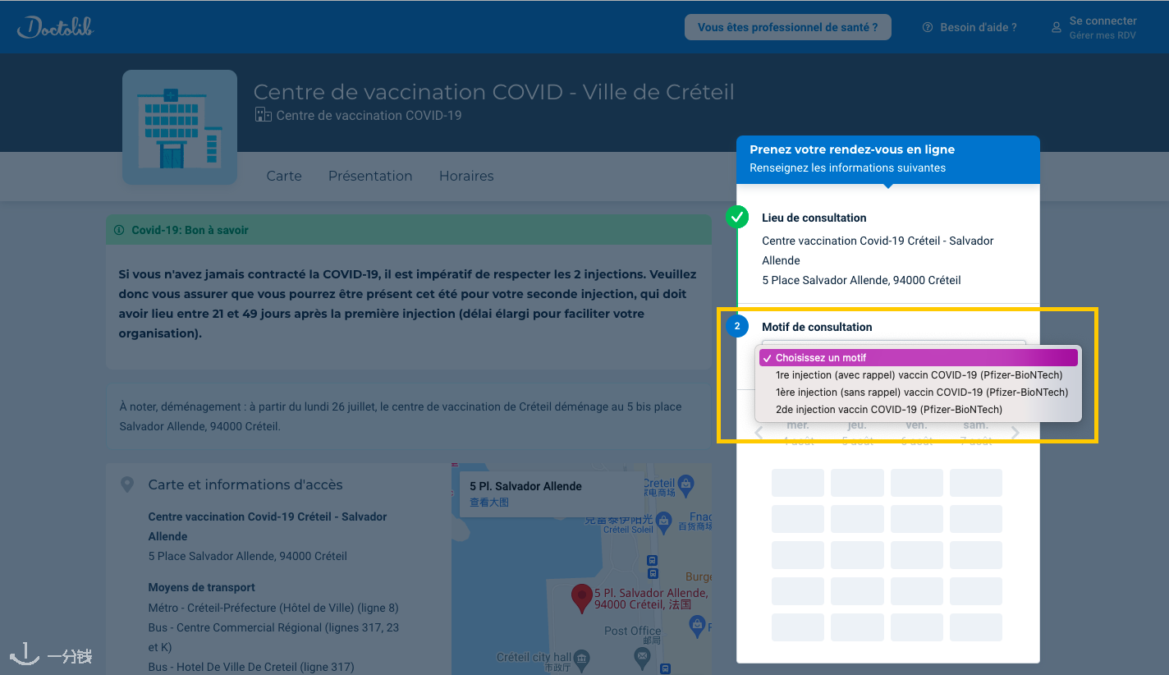
Task: Click the Centre de vaccination COVID-19 subtitle
Action: click(369, 116)
